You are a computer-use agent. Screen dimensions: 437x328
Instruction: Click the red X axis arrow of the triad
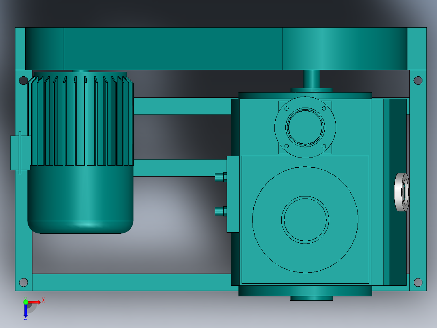pyautogui.click(x=34, y=302)
